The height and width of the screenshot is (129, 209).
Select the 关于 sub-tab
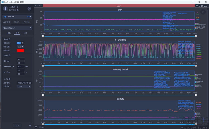(x=26, y=33)
